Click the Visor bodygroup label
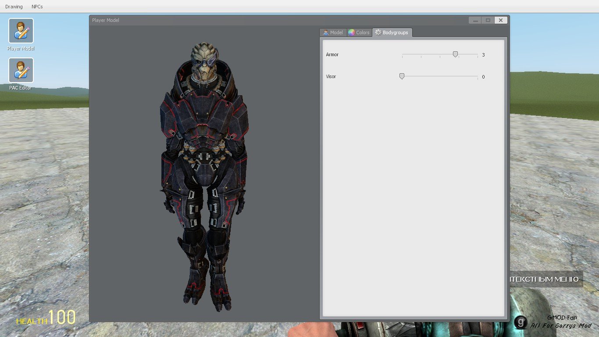The image size is (599, 337). [x=331, y=77]
